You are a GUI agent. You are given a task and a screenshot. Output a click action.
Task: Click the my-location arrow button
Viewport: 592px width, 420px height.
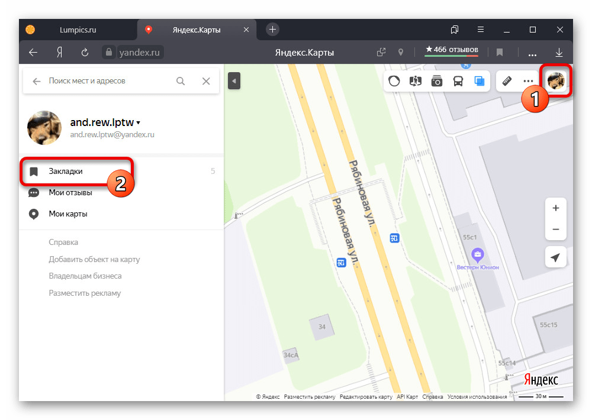pos(555,257)
